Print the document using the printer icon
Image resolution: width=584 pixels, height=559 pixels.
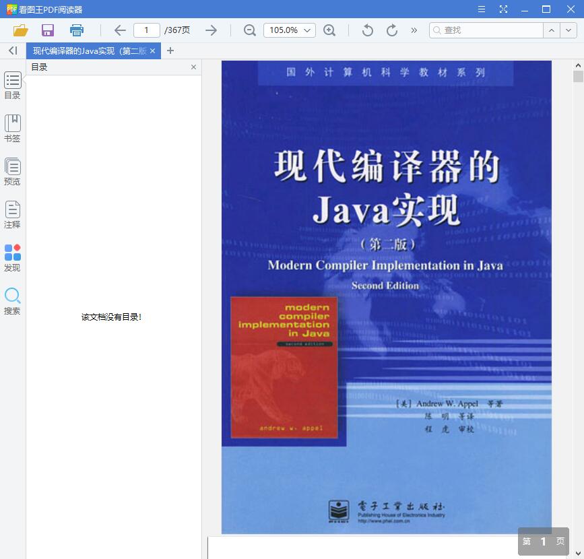77,30
